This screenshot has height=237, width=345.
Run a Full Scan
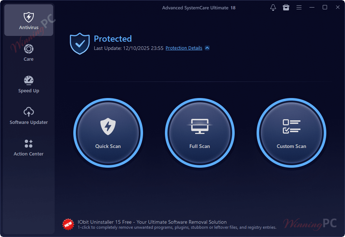(x=199, y=133)
